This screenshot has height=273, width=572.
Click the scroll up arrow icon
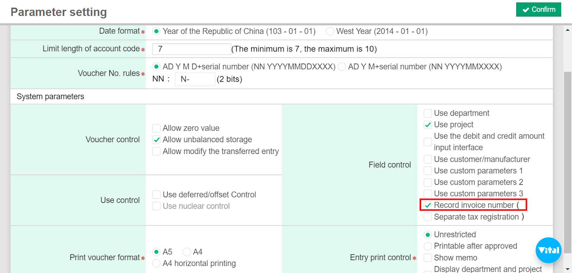[x=567, y=30]
